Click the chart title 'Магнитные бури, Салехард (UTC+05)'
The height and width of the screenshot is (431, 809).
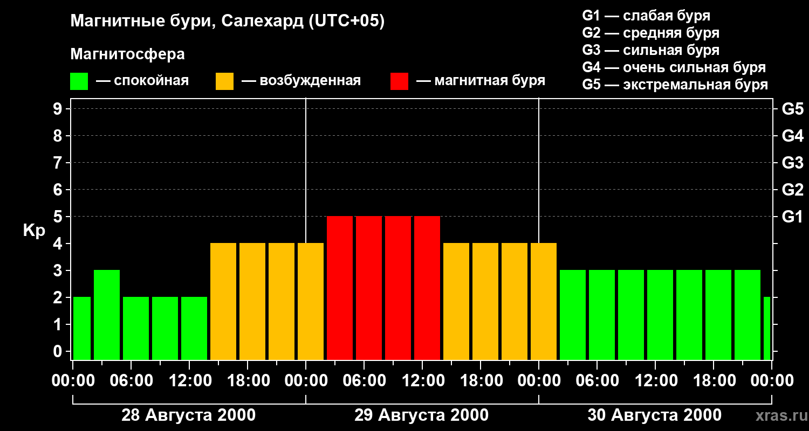pos(228,22)
